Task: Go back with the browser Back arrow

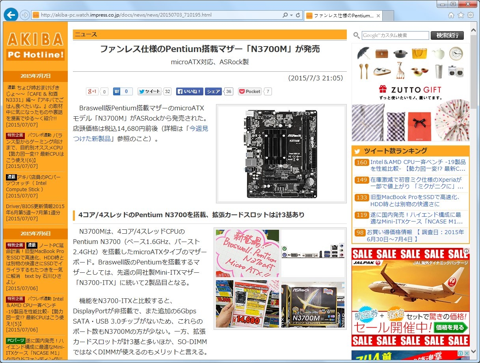Action: click(x=11, y=15)
